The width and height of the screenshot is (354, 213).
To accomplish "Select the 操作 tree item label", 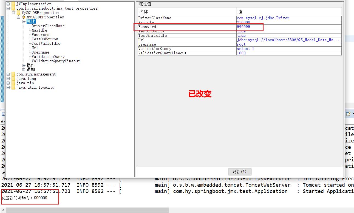I will (31, 65).
